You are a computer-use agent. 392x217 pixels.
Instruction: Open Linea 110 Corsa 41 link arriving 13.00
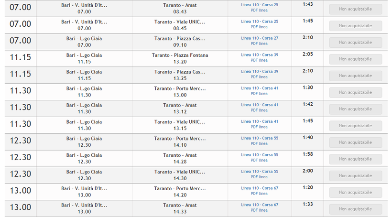click(260, 88)
